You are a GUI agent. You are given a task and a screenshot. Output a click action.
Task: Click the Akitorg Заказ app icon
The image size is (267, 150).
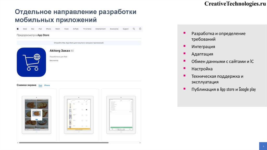[31, 62]
